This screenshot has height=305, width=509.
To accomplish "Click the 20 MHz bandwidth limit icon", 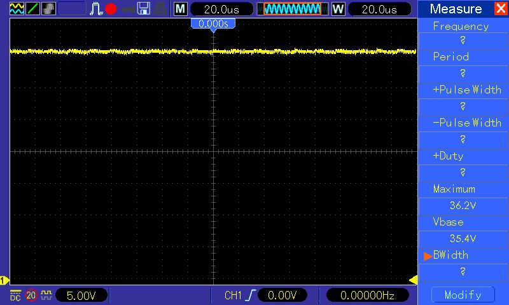I will coord(31,295).
